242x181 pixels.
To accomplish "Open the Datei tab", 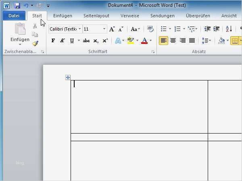I will (14, 16).
